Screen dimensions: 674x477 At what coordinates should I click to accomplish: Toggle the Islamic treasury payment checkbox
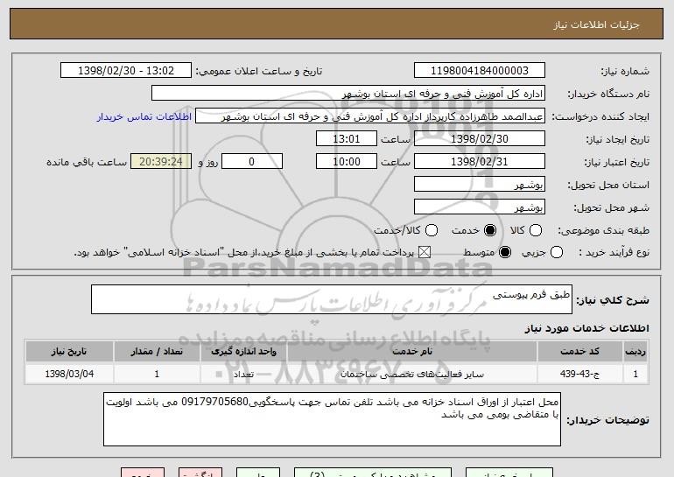(x=425, y=252)
